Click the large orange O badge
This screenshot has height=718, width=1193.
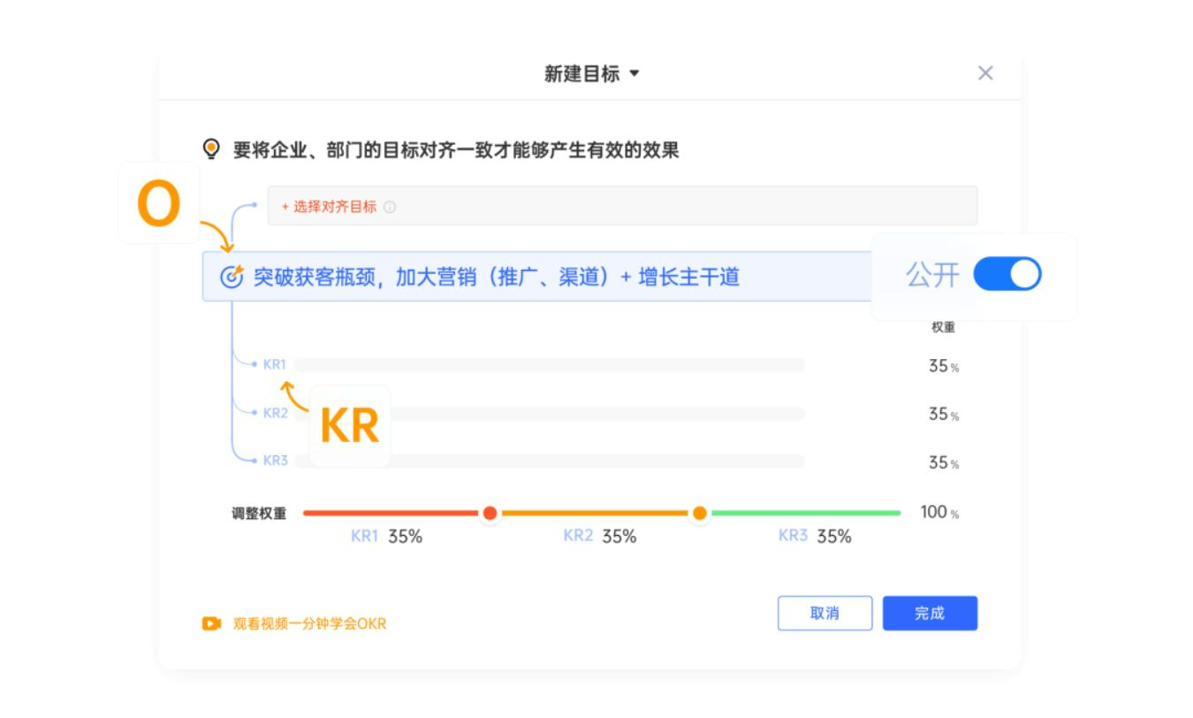(159, 204)
